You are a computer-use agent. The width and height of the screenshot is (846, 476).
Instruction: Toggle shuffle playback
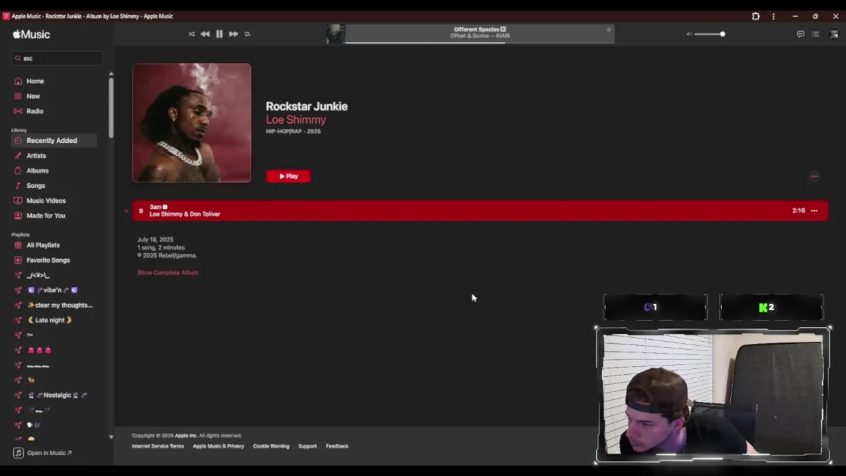[192, 34]
